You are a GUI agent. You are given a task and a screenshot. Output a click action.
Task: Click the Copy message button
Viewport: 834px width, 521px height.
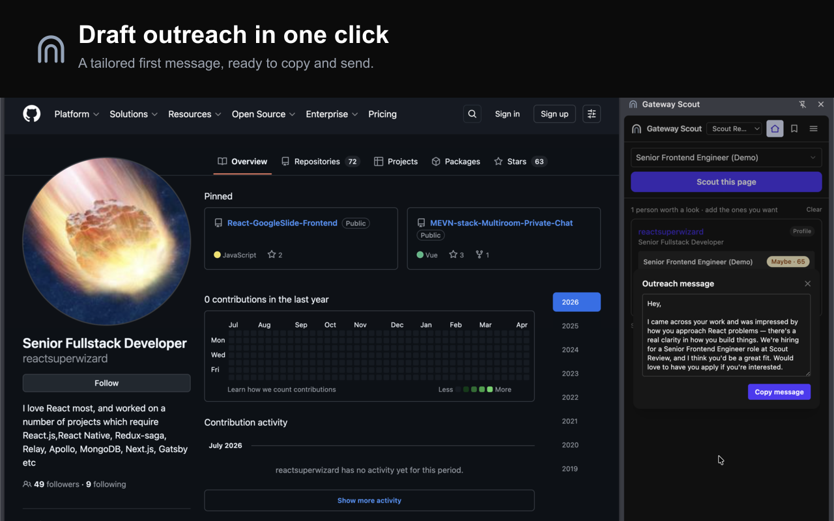coord(779,392)
